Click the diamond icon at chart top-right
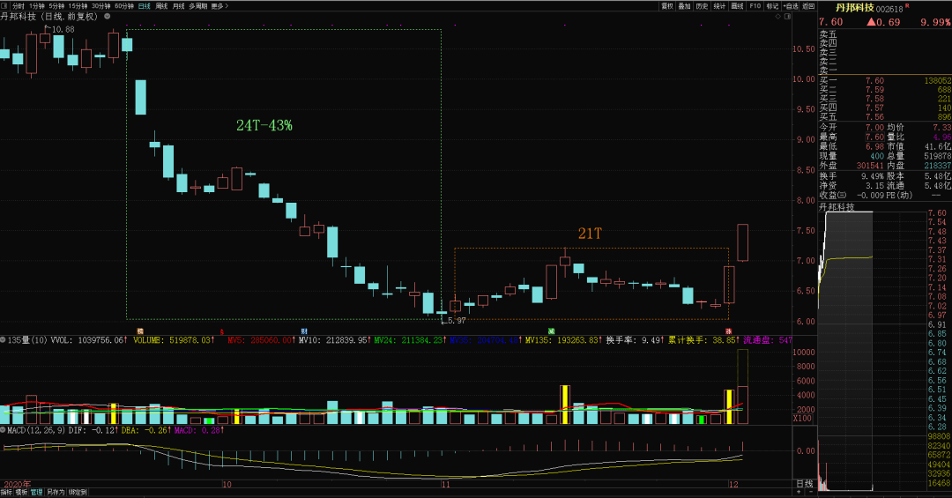The image size is (952, 498). pyautogui.click(x=778, y=17)
